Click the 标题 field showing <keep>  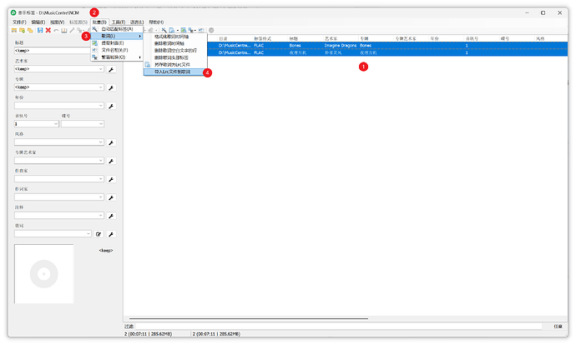pos(53,51)
